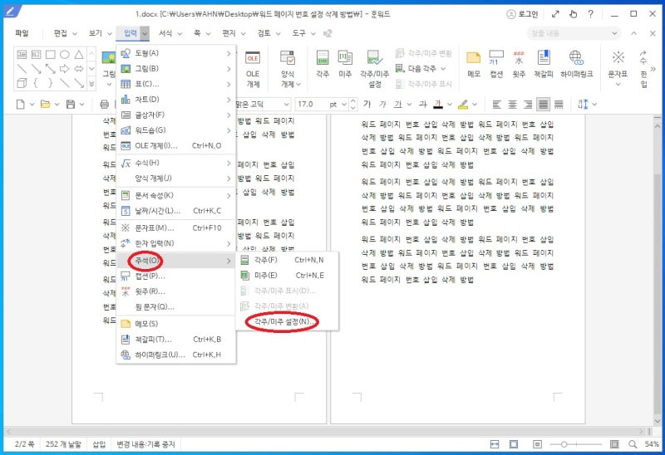Viewport: 665px width, 455px height.
Task: Click the open folder toolbar icon
Action: coord(46,105)
